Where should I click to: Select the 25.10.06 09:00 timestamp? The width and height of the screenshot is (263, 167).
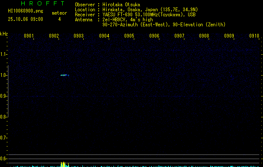click(25, 19)
